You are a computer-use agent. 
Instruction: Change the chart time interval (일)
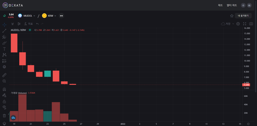pos(13,24)
